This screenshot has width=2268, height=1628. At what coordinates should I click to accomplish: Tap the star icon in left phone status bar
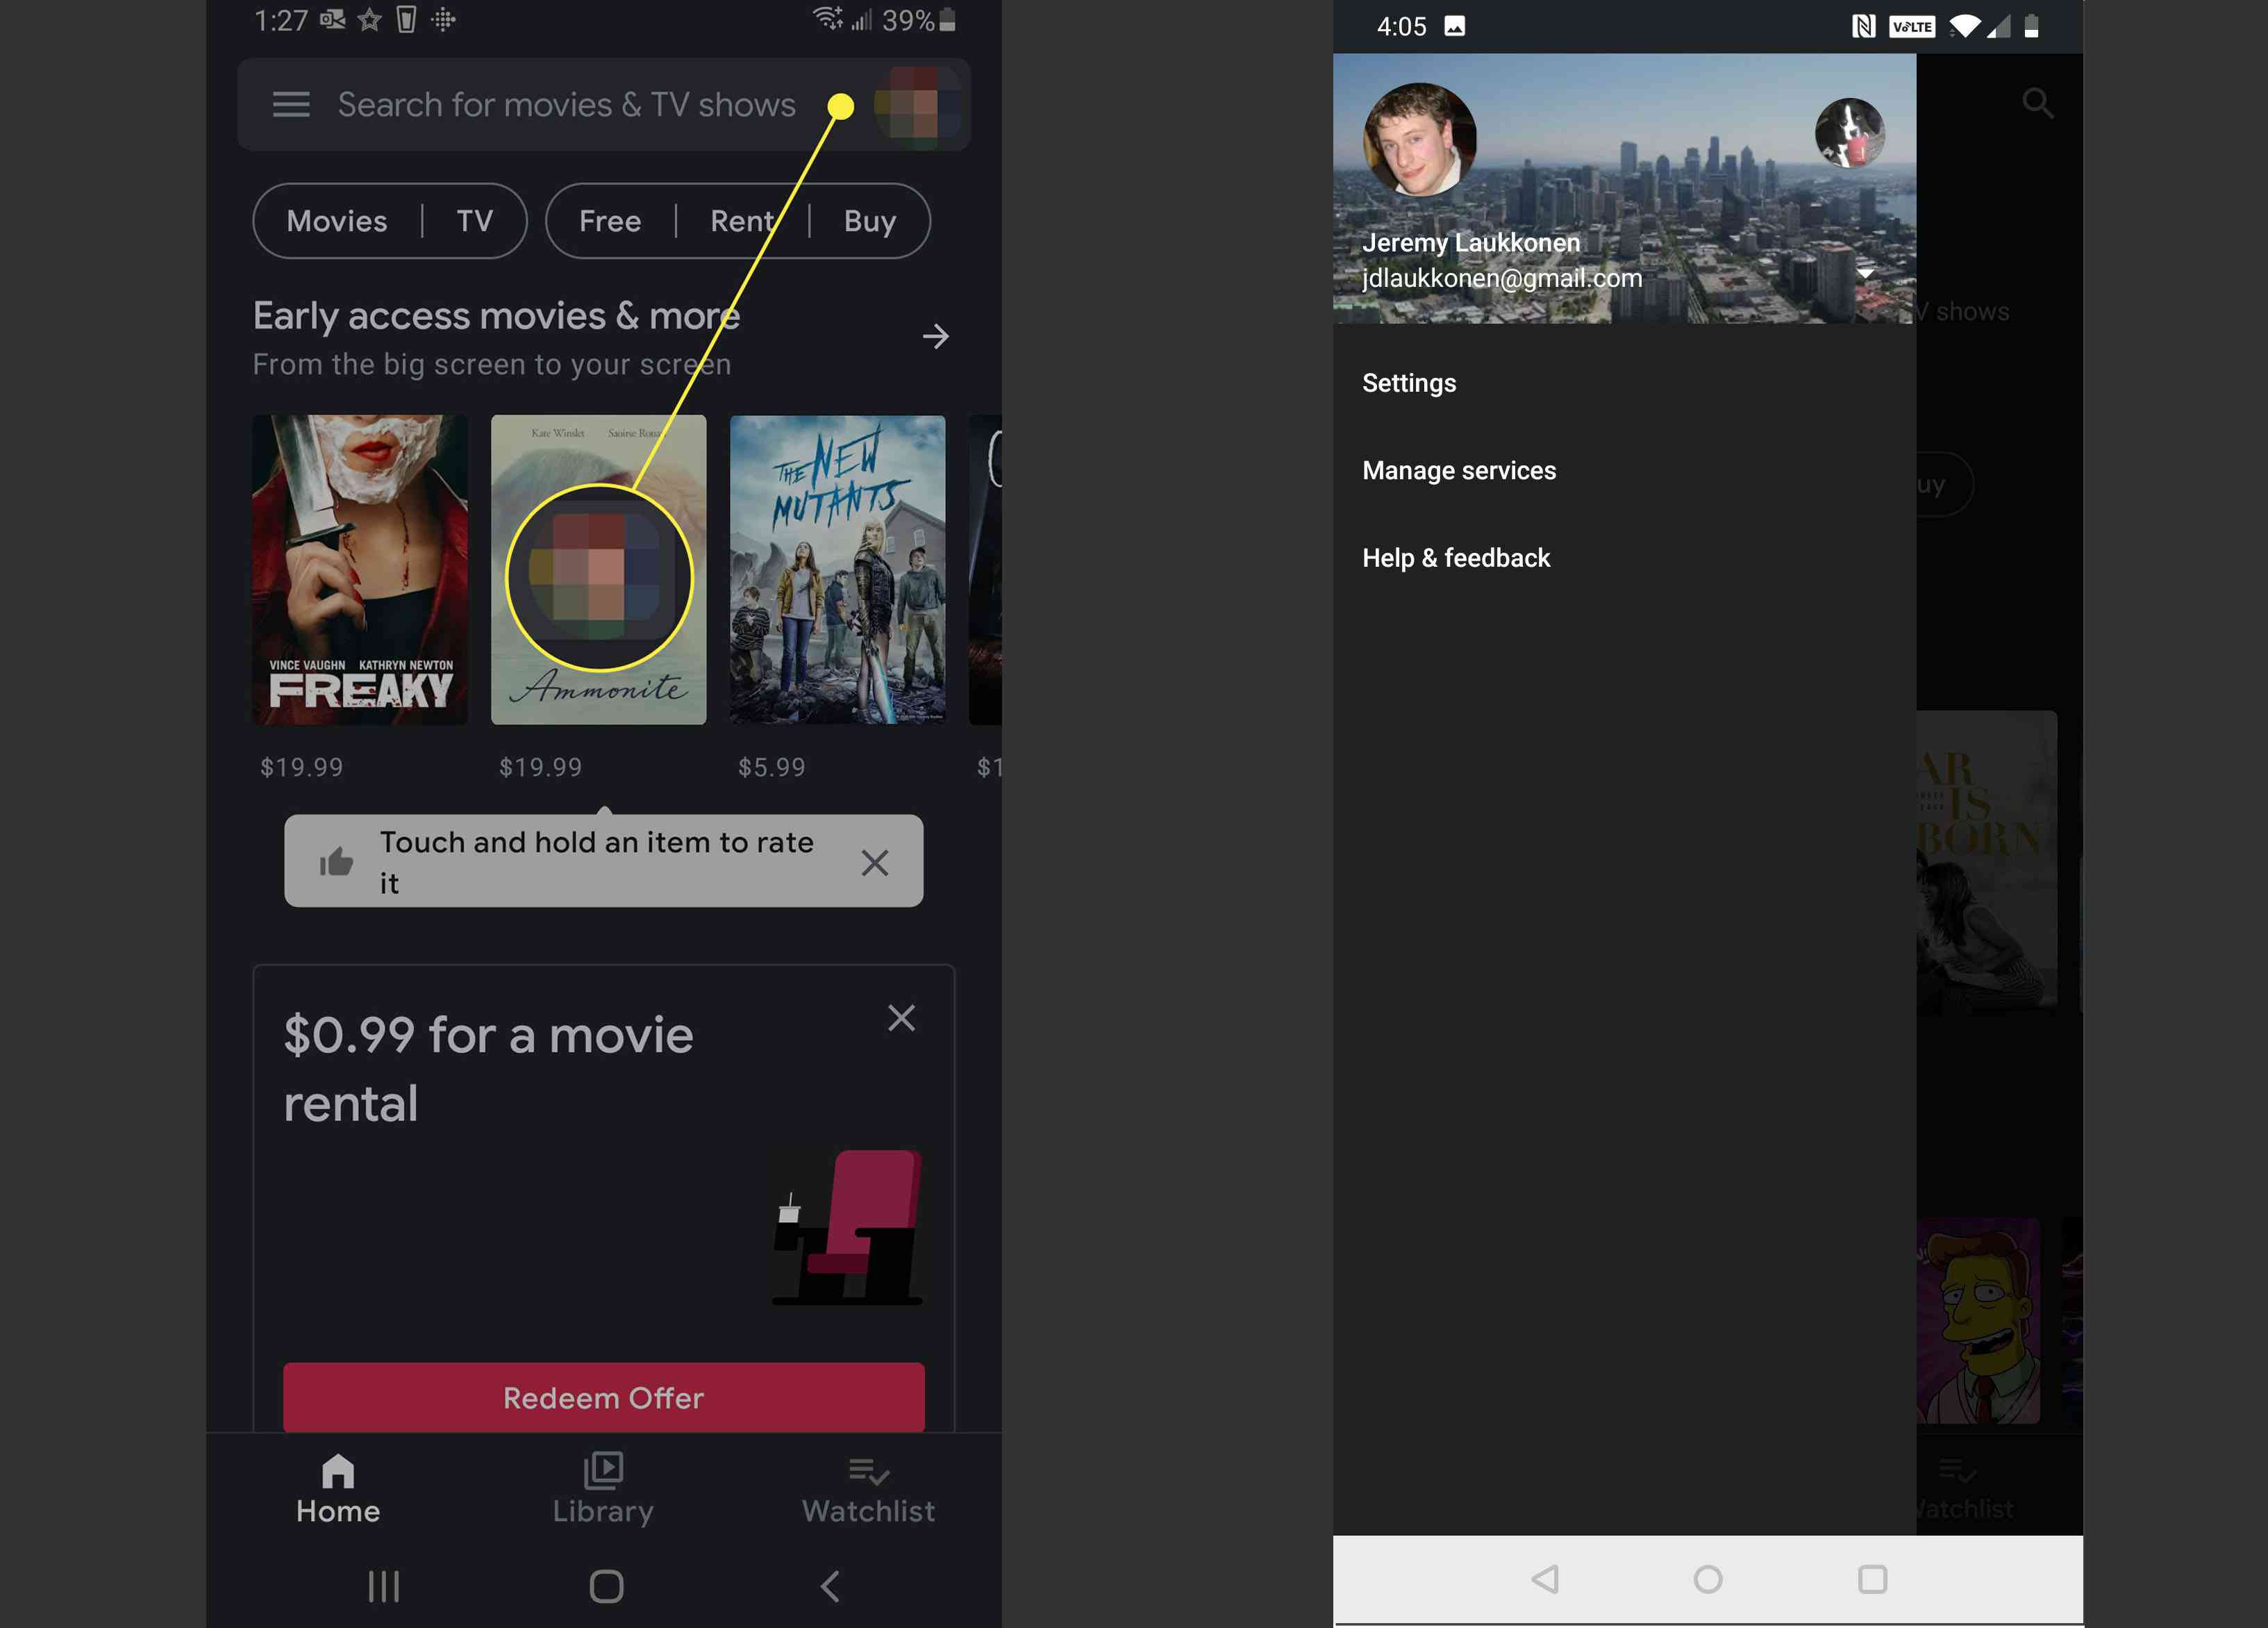(x=370, y=19)
